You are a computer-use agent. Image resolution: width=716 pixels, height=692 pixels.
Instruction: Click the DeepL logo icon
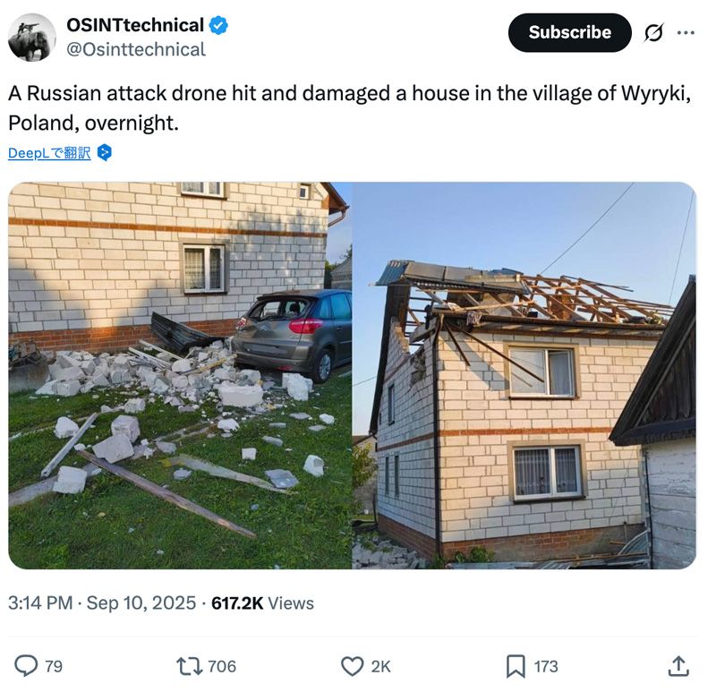105,152
